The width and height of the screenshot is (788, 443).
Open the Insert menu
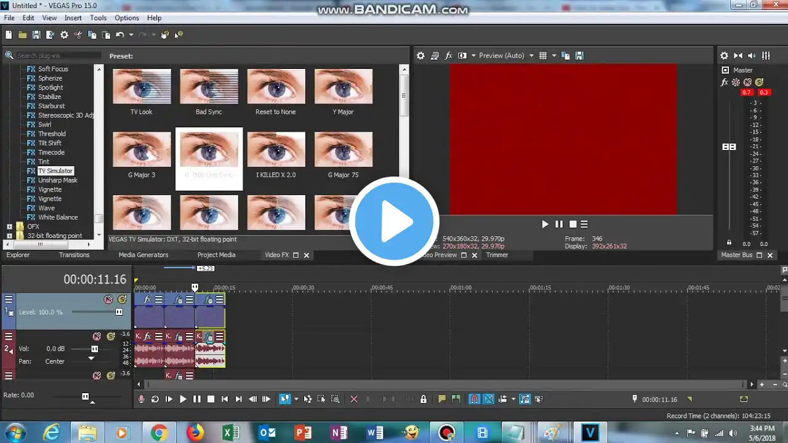[x=73, y=18]
